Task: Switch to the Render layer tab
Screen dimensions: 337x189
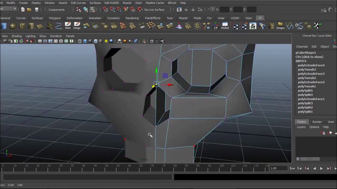Action: point(317,122)
